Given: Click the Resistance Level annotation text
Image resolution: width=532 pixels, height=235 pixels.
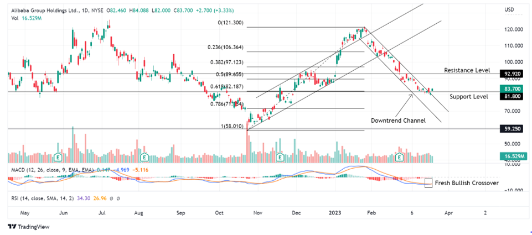Looking at the screenshot, I should 467,70.
